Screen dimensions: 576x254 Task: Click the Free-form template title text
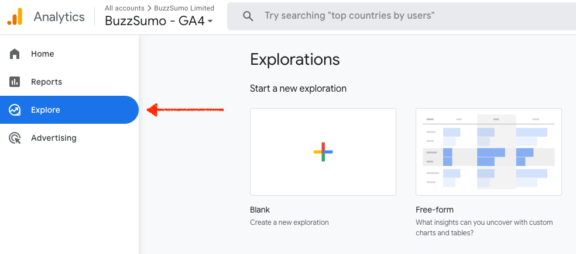click(434, 210)
